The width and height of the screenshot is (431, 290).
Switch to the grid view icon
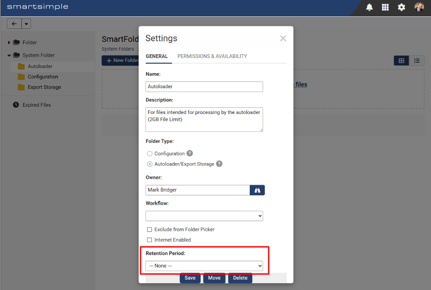(401, 61)
